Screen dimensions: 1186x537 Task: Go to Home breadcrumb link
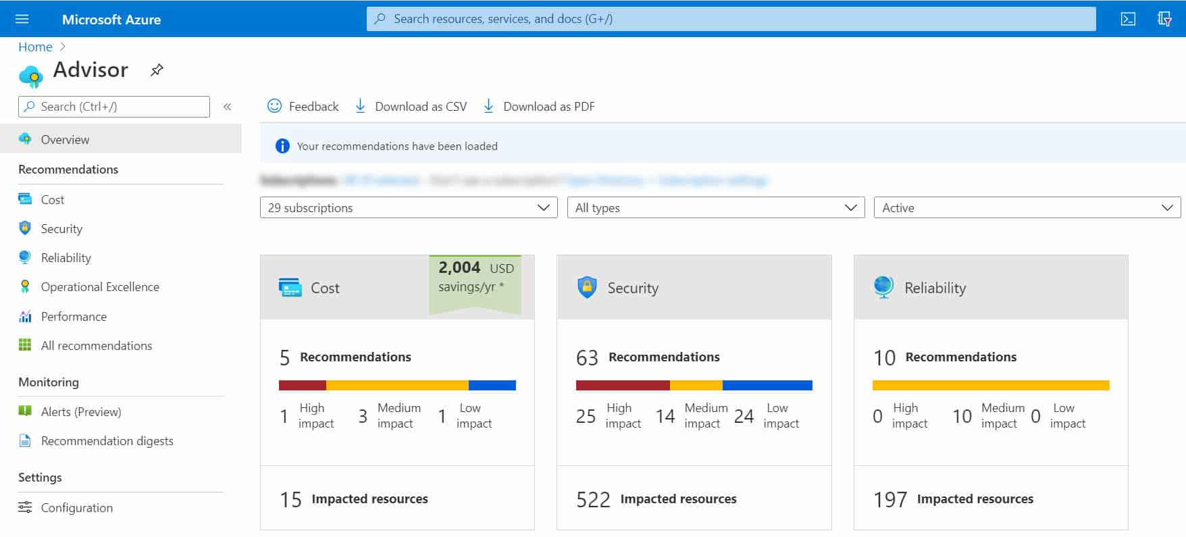pyautogui.click(x=35, y=47)
